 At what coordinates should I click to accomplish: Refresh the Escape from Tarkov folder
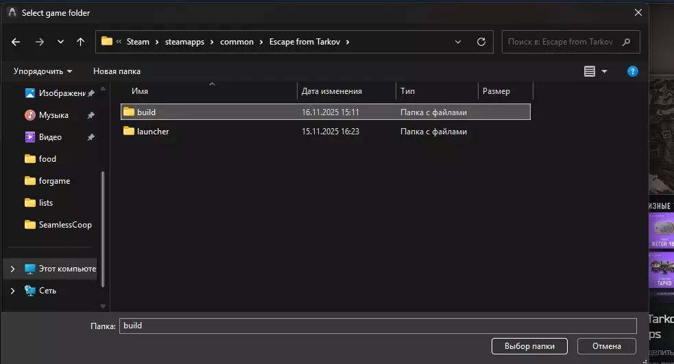(x=481, y=42)
